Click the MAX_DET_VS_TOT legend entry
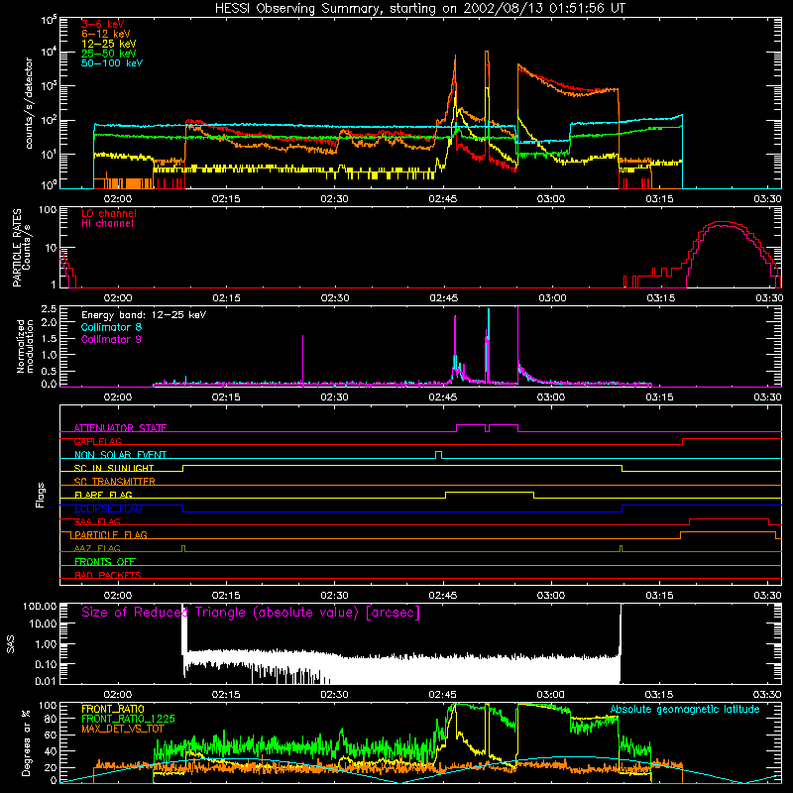 coord(122,729)
